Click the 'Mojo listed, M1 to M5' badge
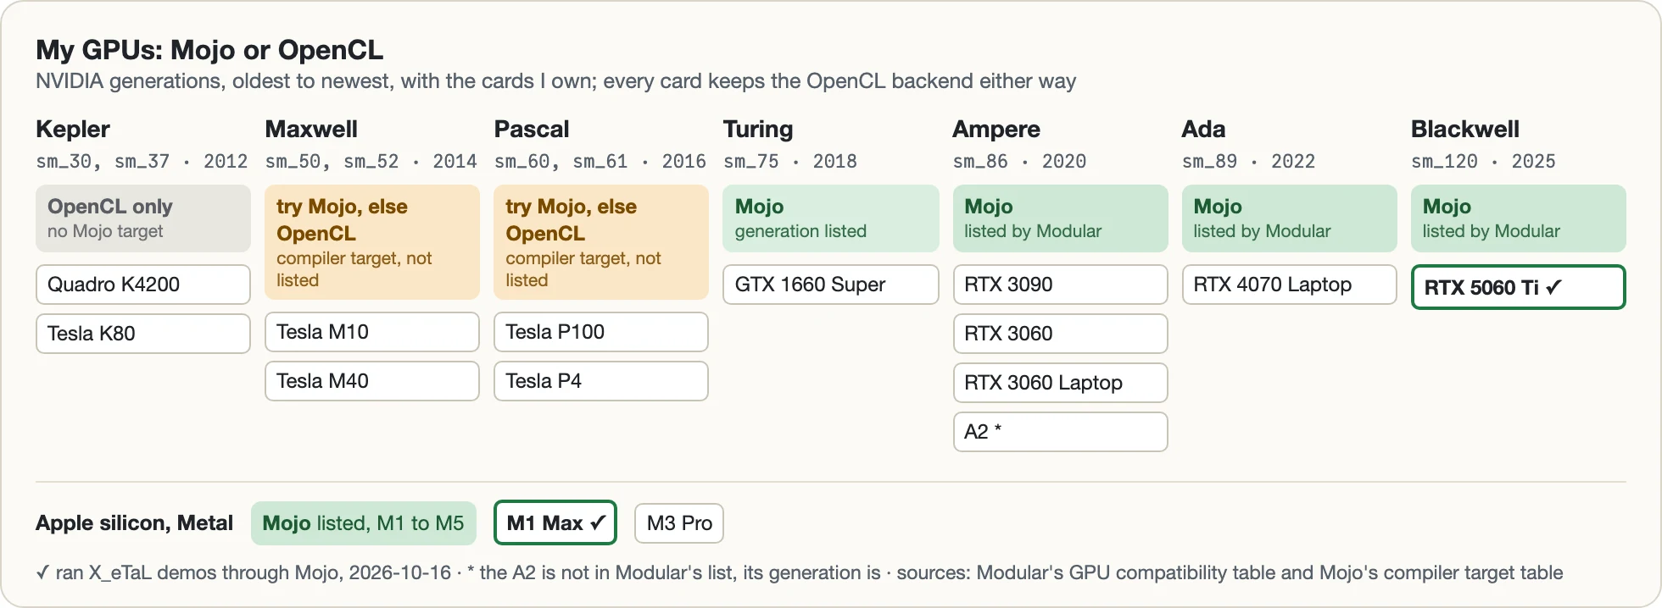 click(364, 523)
